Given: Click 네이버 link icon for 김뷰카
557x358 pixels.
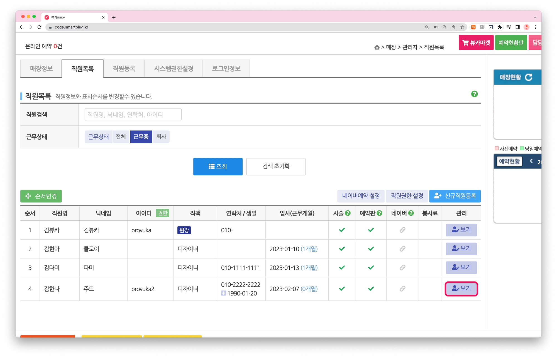Looking at the screenshot, I should pyautogui.click(x=402, y=230).
